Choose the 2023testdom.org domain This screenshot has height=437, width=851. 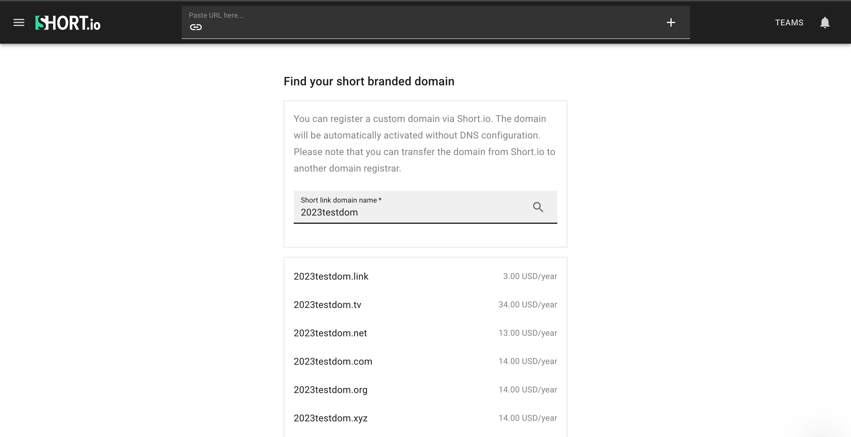(330, 390)
